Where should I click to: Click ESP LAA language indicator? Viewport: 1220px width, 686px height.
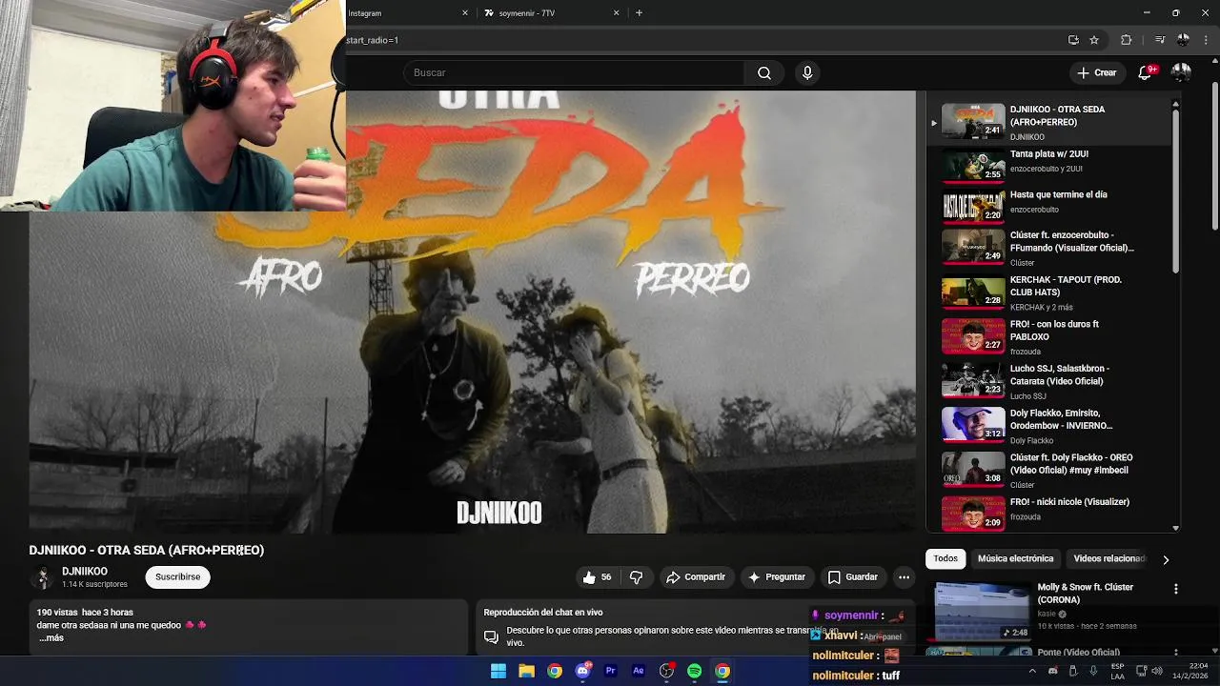(1117, 671)
